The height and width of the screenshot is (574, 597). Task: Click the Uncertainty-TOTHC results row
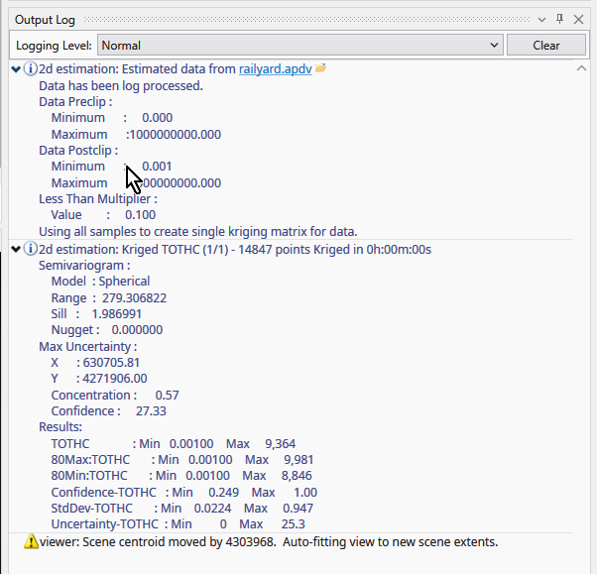(x=178, y=523)
